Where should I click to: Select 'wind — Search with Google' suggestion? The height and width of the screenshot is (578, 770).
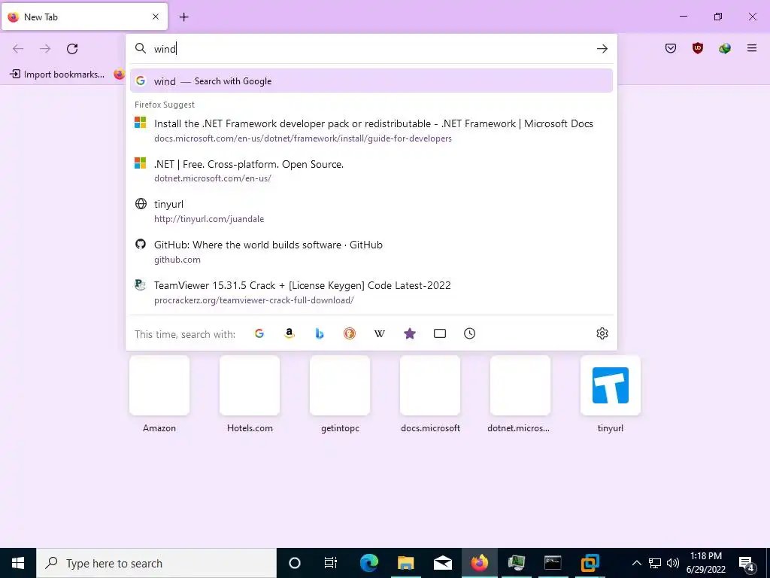tap(371, 81)
